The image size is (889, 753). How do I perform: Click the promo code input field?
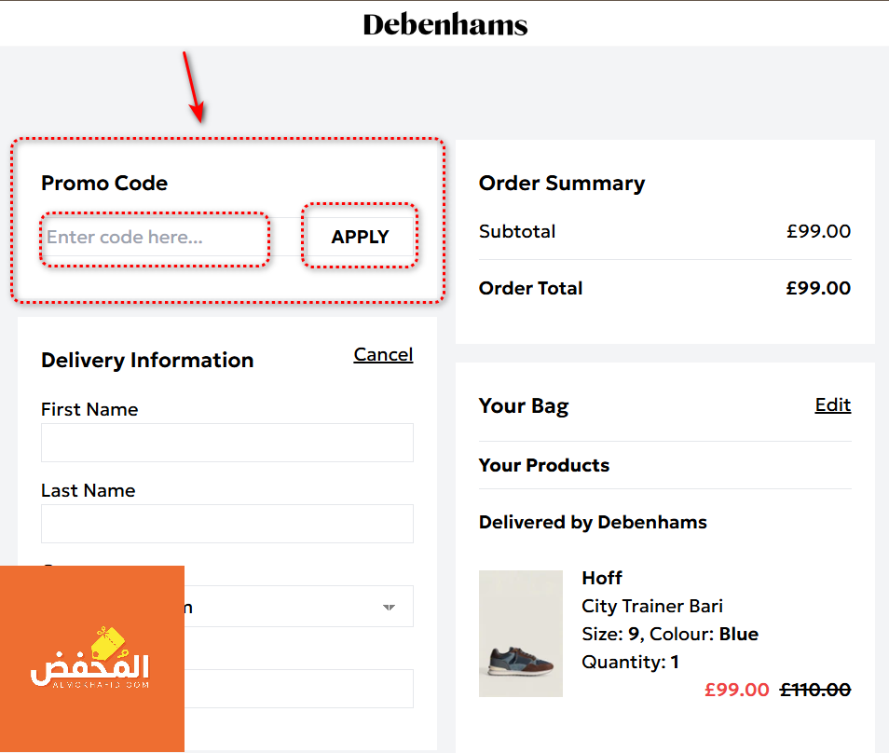click(155, 237)
